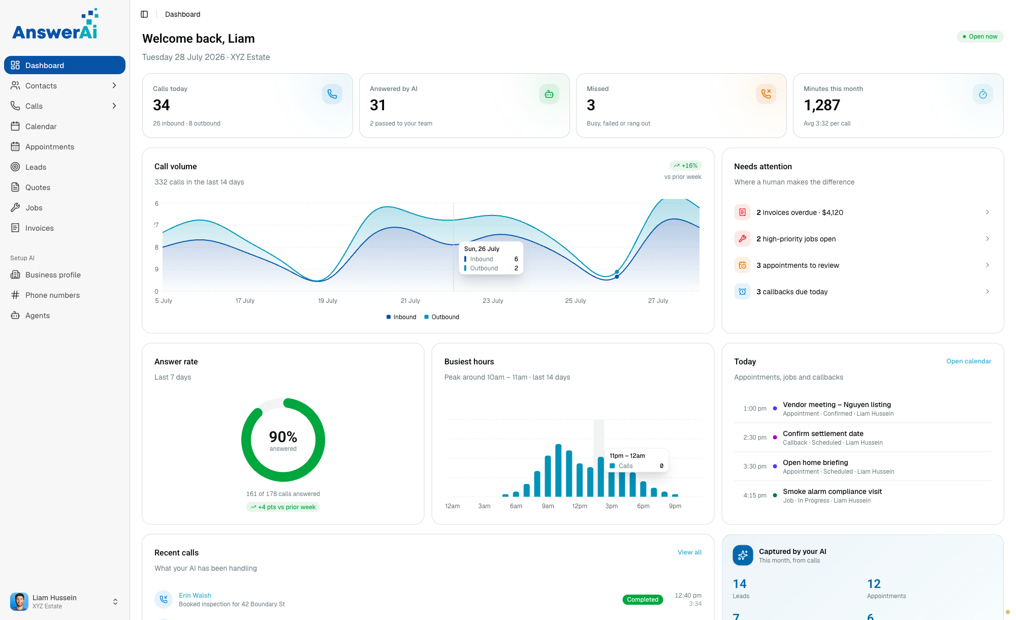
Task: Click View all recent calls
Action: click(689, 552)
